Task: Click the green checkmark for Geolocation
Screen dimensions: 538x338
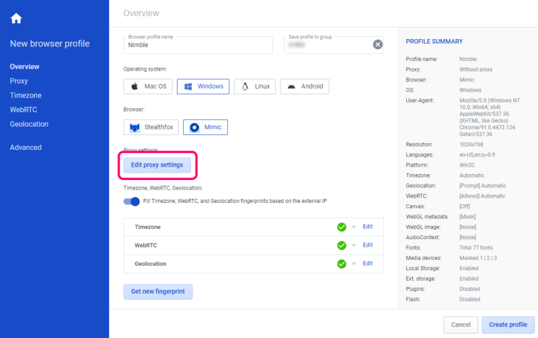Action: pos(342,264)
